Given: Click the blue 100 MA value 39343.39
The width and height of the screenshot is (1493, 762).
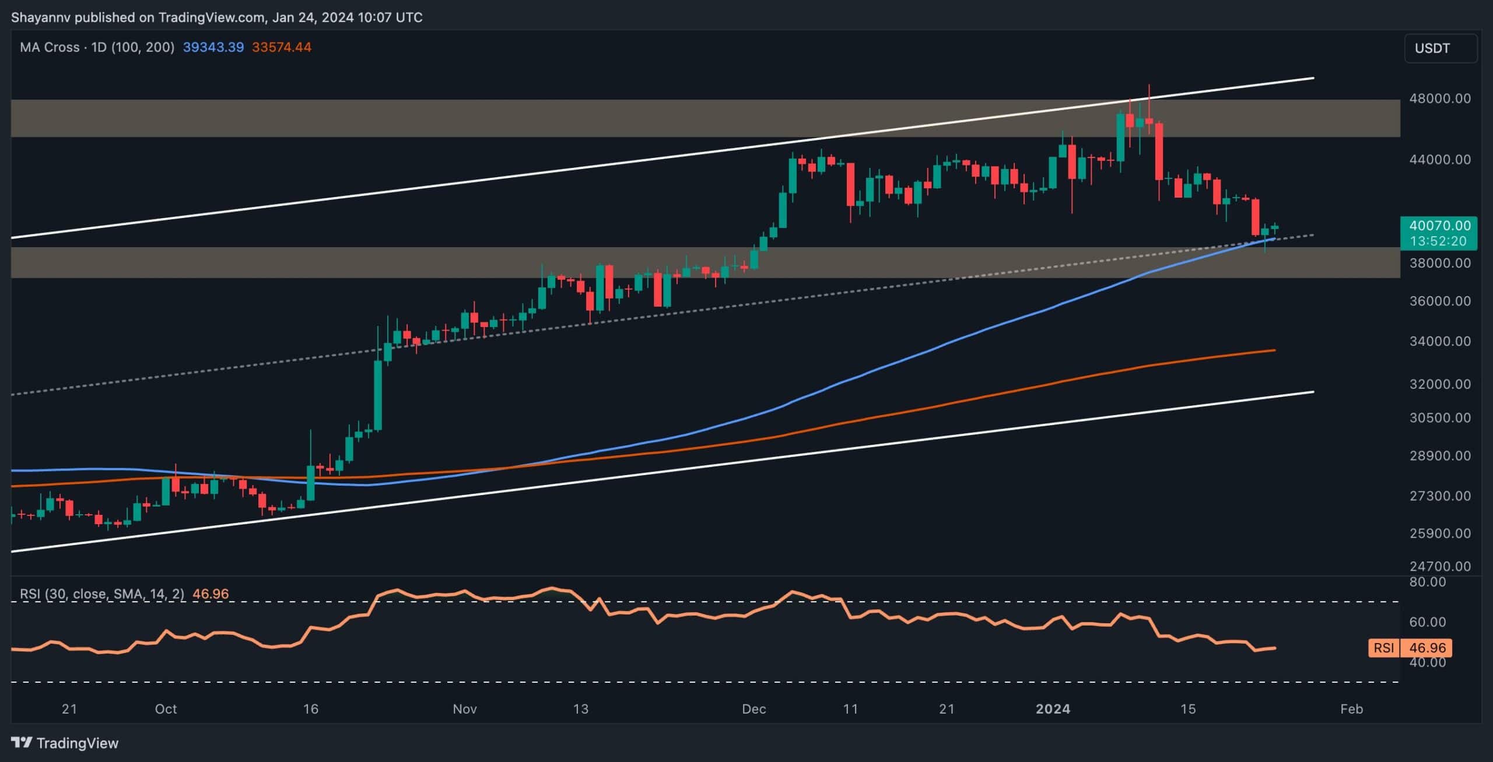Looking at the screenshot, I should [213, 47].
